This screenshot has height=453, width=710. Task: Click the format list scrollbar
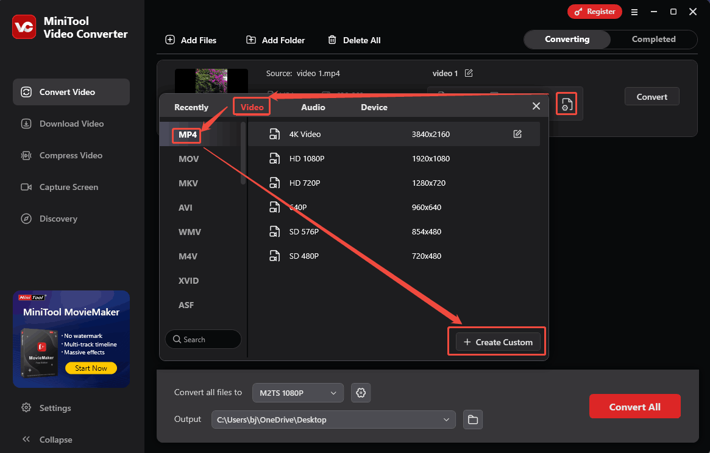point(243,153)
